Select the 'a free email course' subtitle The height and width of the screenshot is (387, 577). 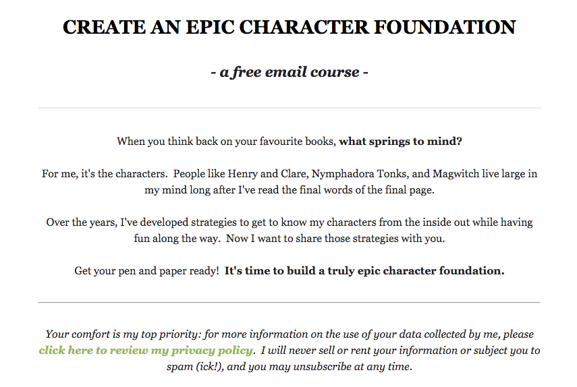click(290, 72)
